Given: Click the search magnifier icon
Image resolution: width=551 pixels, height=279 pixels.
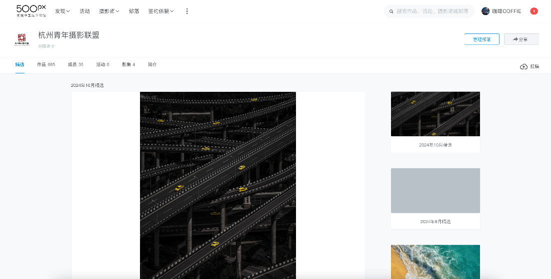Looking at the screenshot, I should click(391, 11).
